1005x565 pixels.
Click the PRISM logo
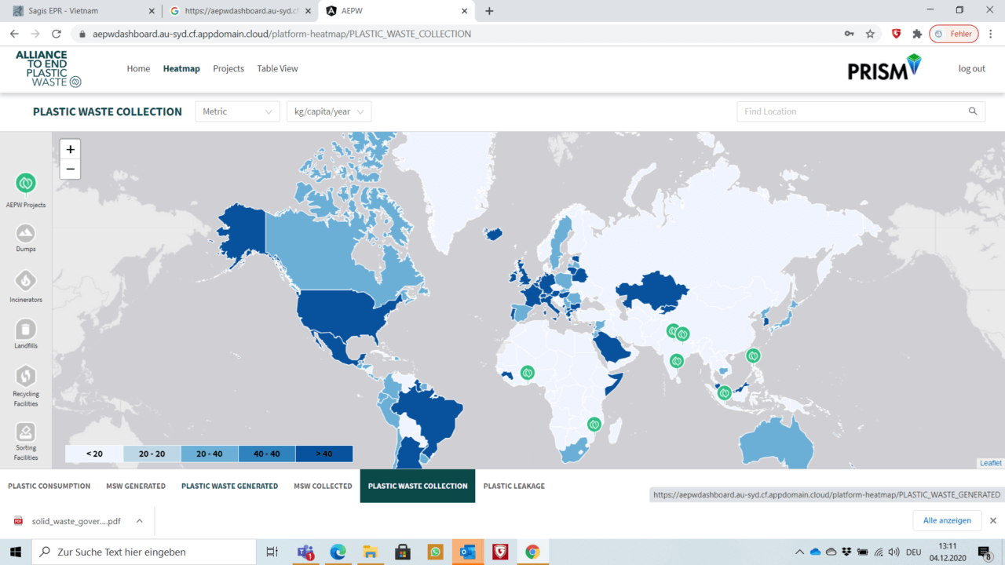click(x=884, y=67)
